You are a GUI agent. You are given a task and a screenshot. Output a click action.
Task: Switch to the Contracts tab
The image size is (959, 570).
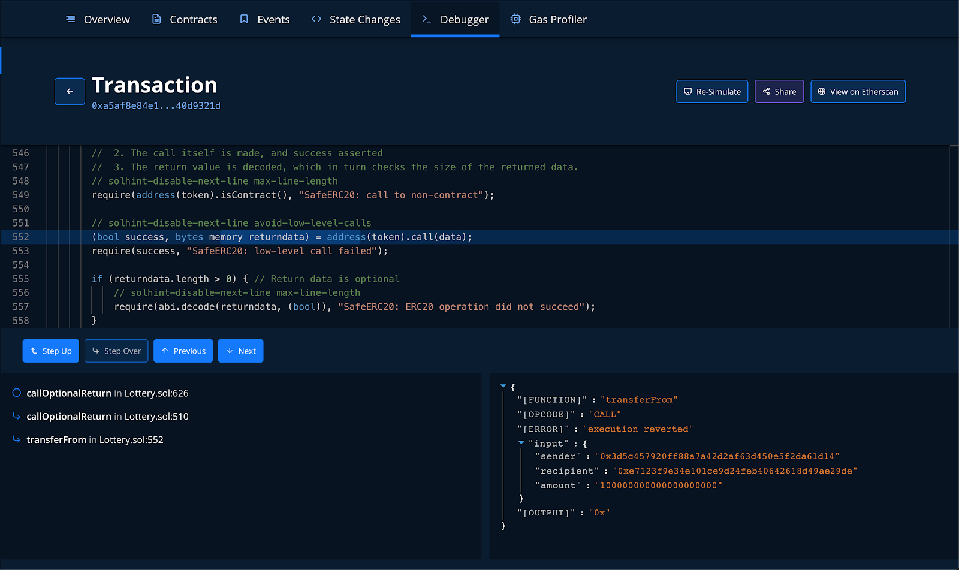click(x=185, y=20)
